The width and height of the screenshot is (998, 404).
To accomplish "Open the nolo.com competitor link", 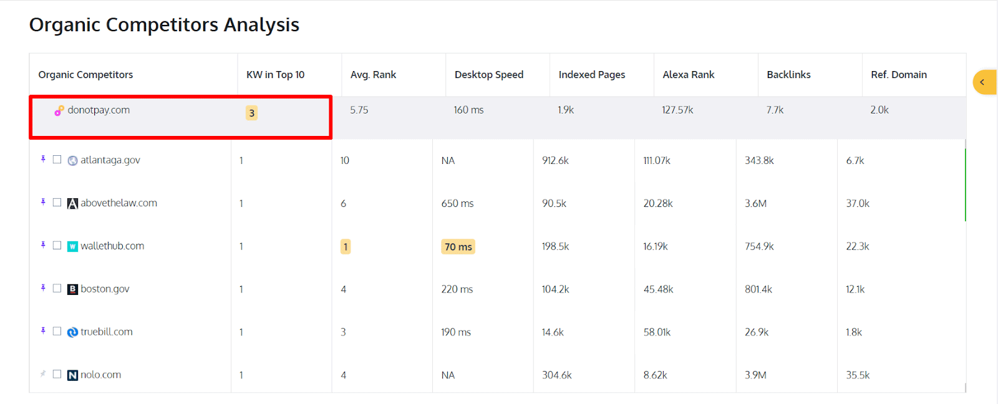I will (100, 375).
